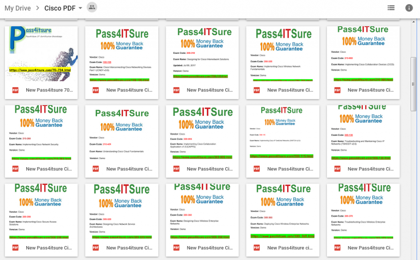Click PDF icon of exam 300-360 file

pyautogui.click(x=176, y=248)
